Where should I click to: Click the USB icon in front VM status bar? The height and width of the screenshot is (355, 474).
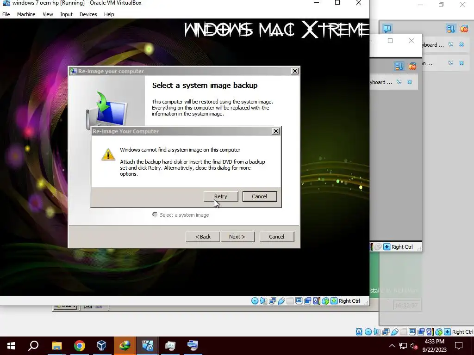tap(281, 301)
